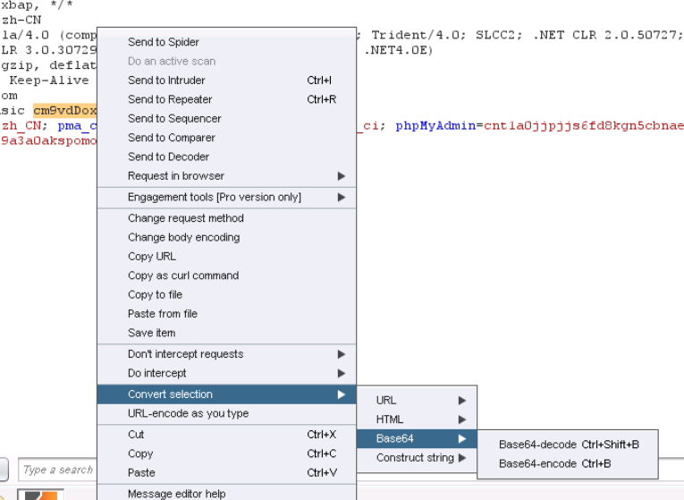Select Paste from file option
Image resolution: width=684 pixels, height=500 pixels.
[163, 314]
